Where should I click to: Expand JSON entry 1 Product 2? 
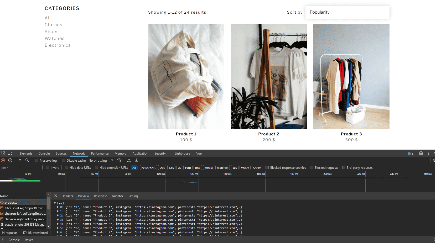tap(58, 212)
